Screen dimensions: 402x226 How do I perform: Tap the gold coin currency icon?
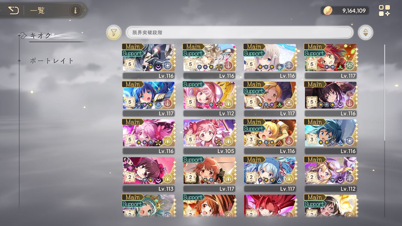point(328,11)
